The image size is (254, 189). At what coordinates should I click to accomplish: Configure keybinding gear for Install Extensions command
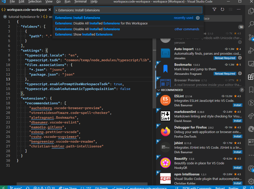198,18
